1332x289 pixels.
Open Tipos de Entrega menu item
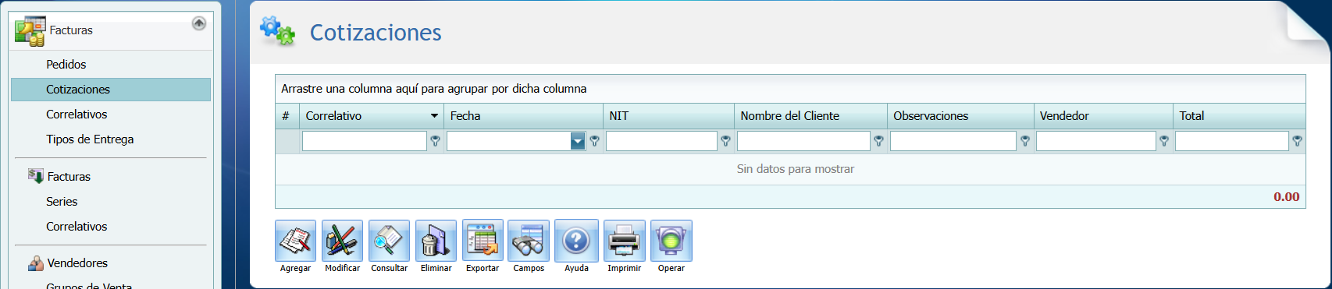[90, 139]
